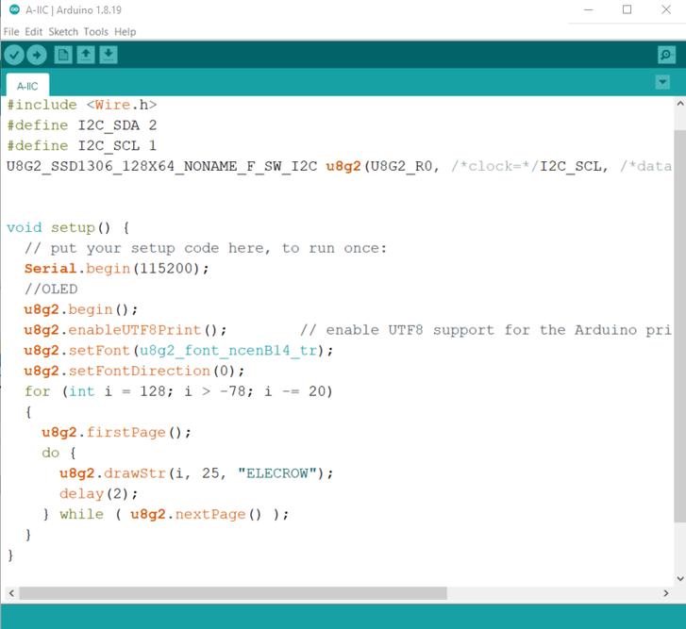
Task: Create a new sketch with New icon
Action: point(63,55)
